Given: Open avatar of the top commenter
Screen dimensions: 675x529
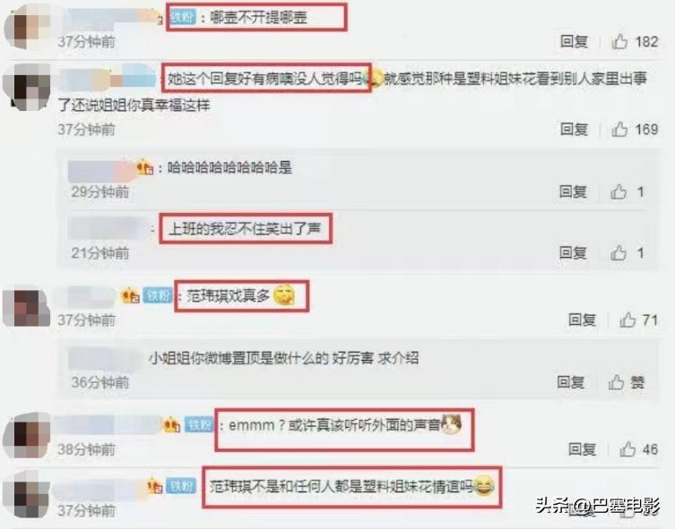Looking at the screenshot, I should (27, 27).
